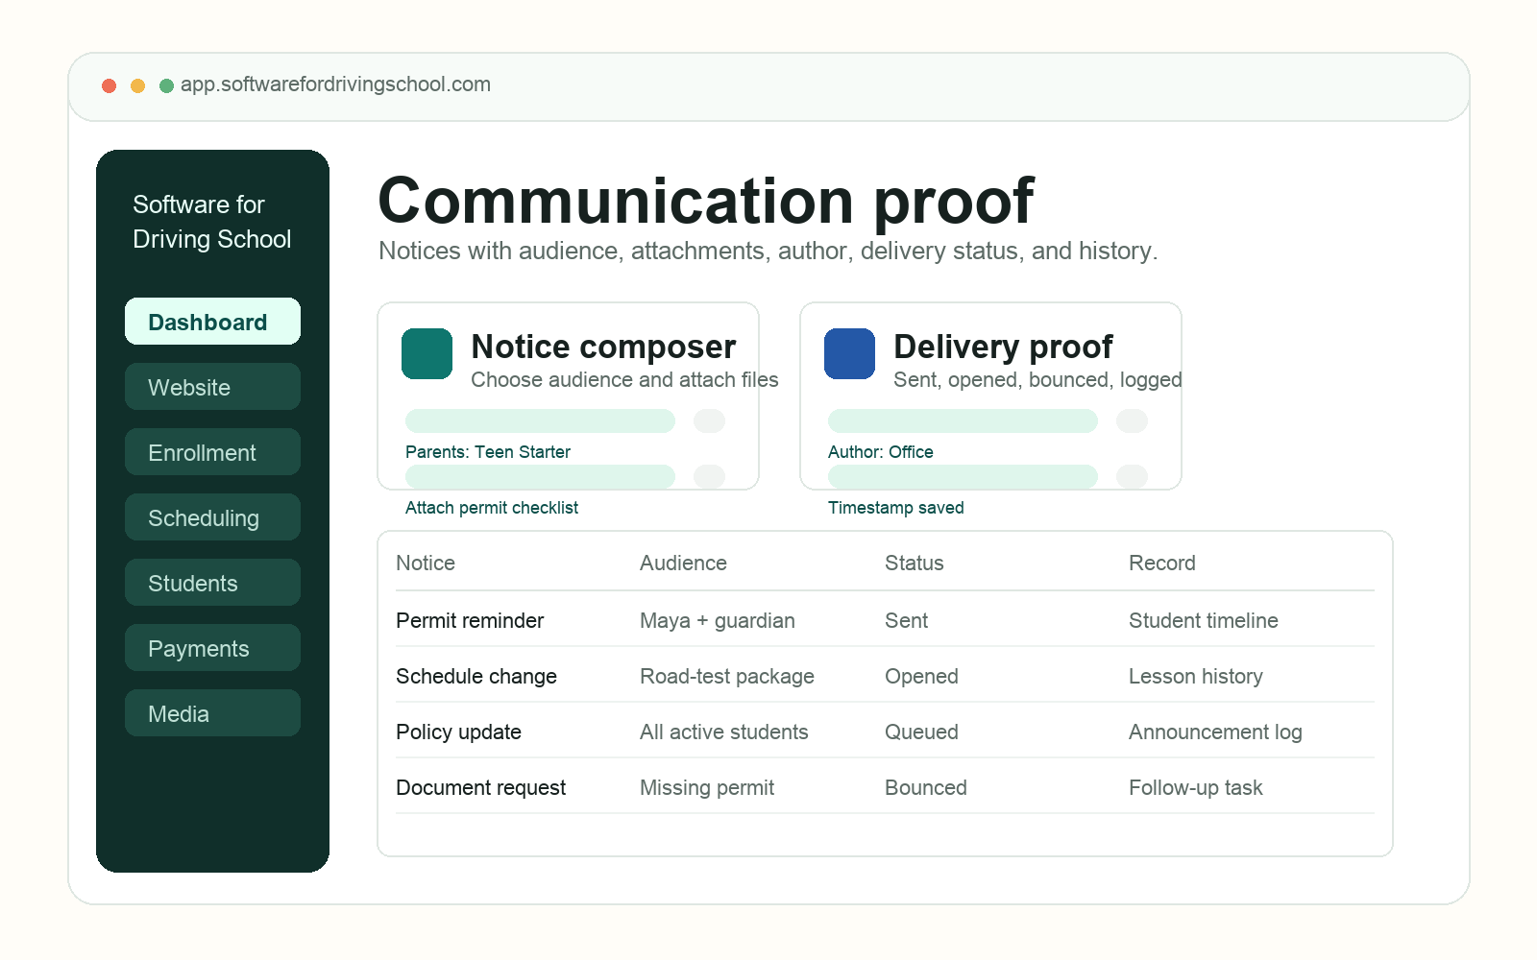Click the Status column header
Image resolution: width=1537 pixels, height=960 pixels.
[914, 564]
